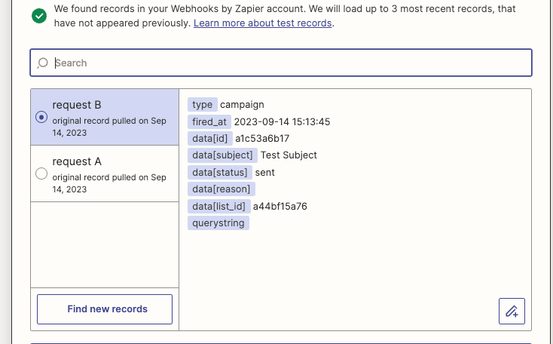Viewport: 553px width, 344px height.
Task: Click the querystring field label
Action: pyautogui.click(x=218, y=223)
